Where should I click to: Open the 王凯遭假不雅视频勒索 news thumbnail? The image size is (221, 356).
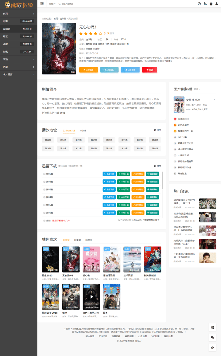coord(207,258)
